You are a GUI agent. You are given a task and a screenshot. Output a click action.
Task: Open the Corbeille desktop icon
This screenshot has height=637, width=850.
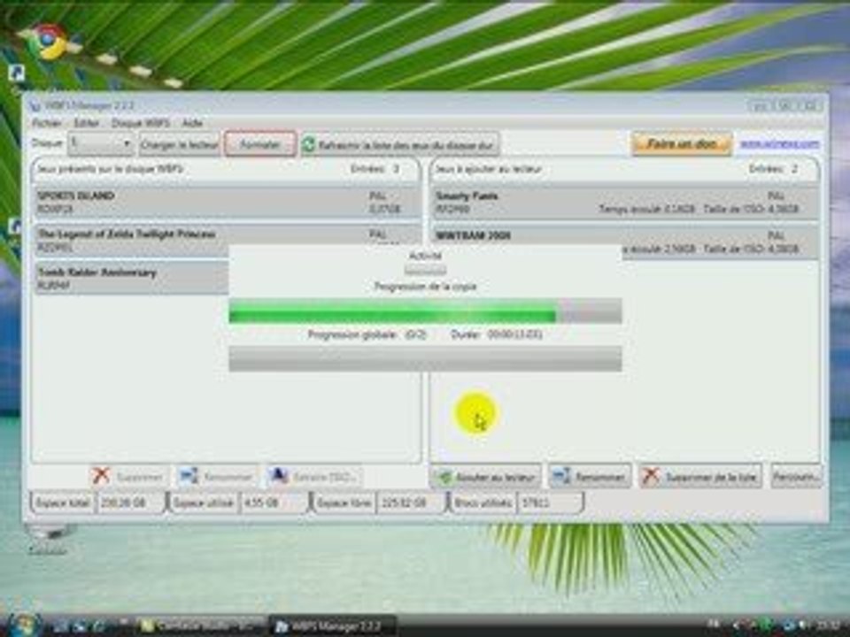48,540
